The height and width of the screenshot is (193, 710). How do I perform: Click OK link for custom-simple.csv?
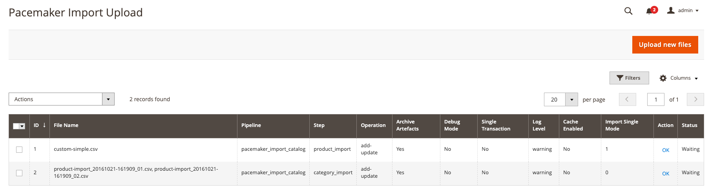click(x=666, y=150)
